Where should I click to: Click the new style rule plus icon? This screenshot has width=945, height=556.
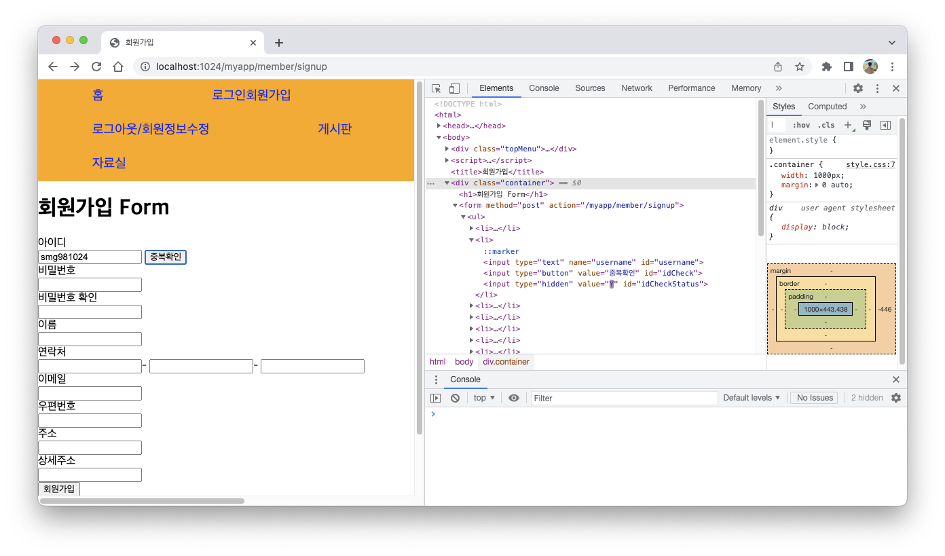848,125
